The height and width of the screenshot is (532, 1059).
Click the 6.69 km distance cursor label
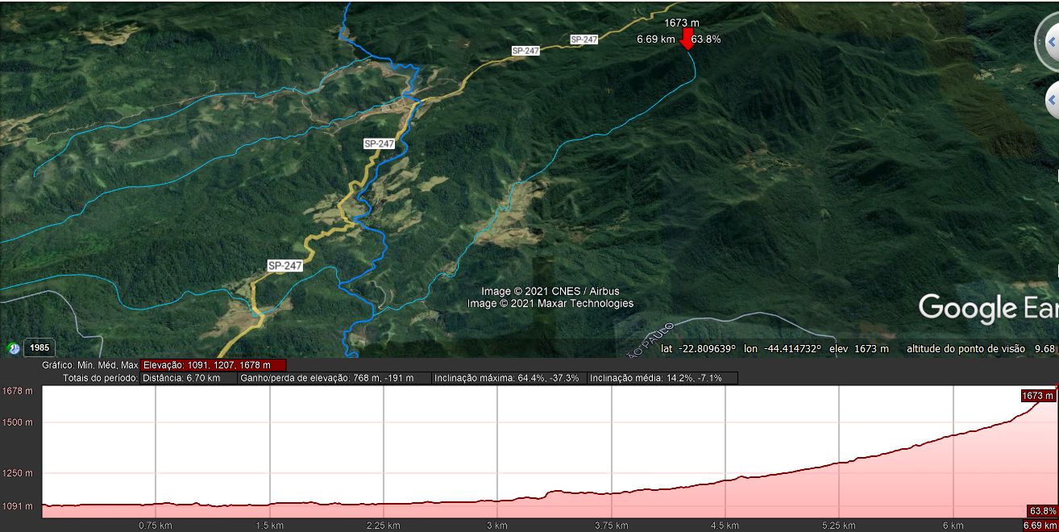pos(1040,526)
